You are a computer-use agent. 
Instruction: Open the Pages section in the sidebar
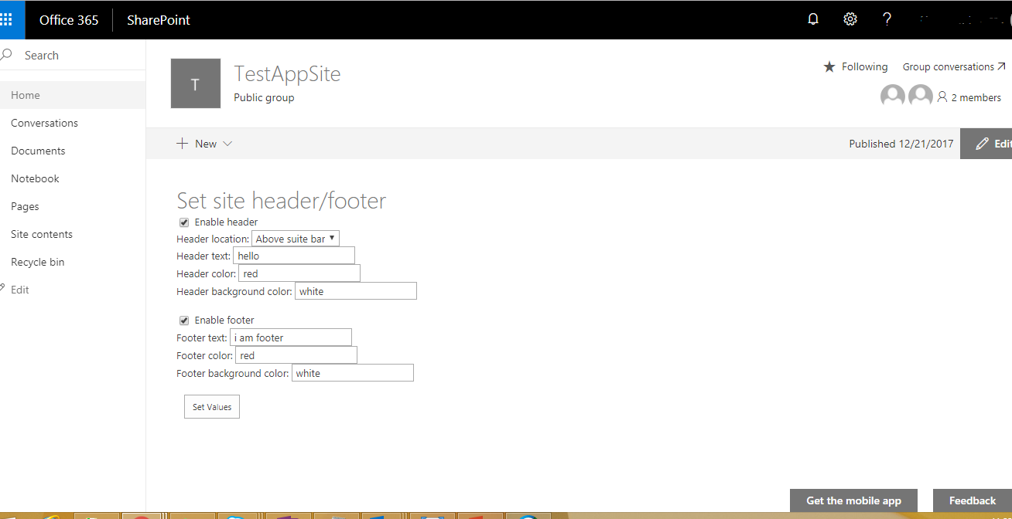pyautogui.click(x=24, y=205)
